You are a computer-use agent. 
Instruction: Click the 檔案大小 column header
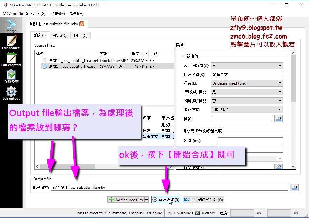(x=139, y=54)
